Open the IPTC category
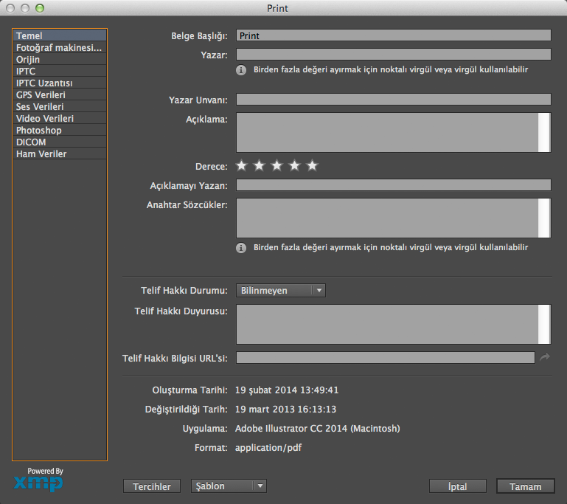Screen dimensions: 567x504 tap(60, 71)
